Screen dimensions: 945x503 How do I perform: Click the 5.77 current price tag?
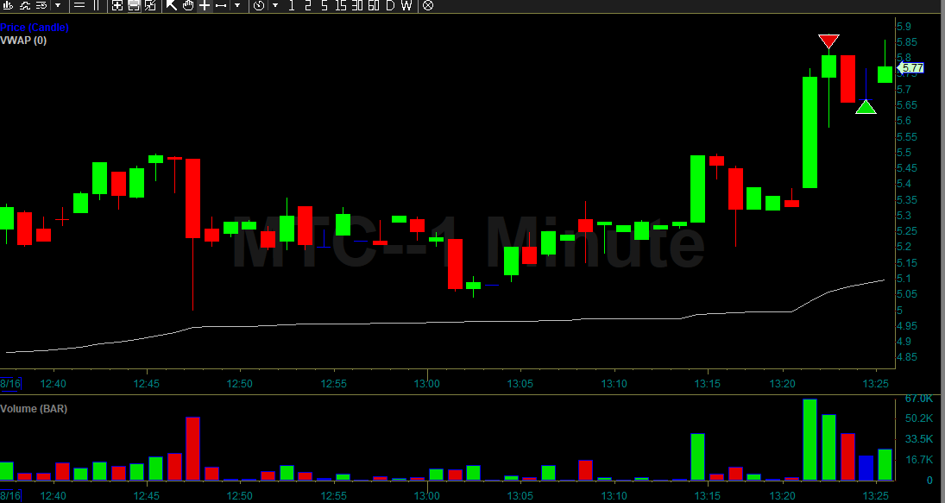click(x=911, y=68)
